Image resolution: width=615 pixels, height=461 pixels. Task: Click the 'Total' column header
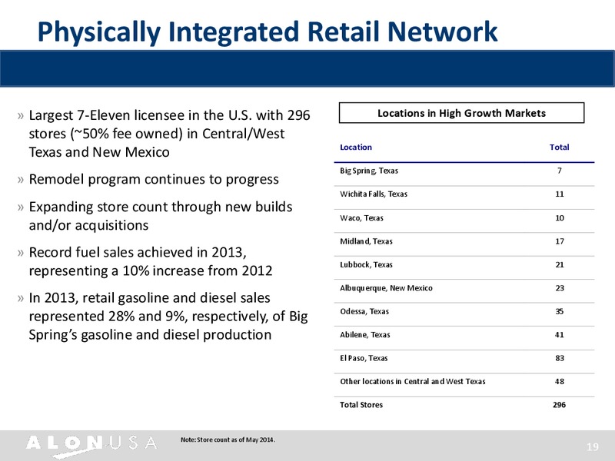click(x=560, y=148)
